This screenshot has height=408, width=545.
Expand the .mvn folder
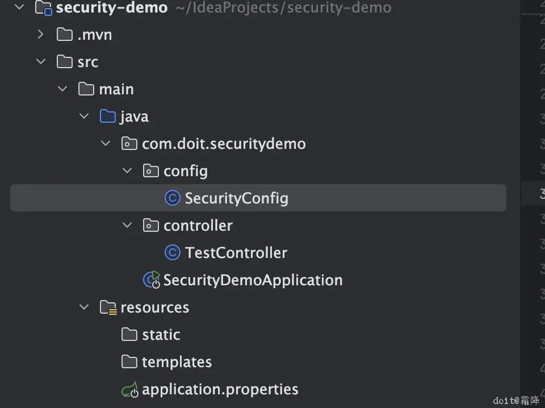pyautogui.click(x=40, y=35)
